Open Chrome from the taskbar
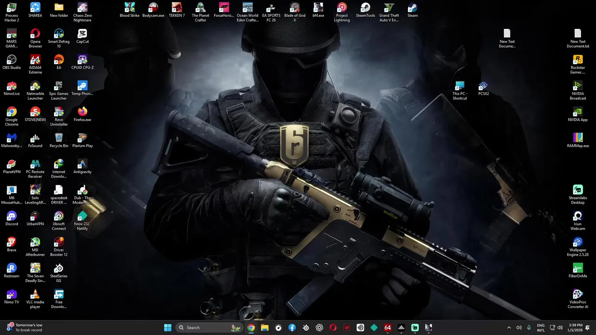 251,328
